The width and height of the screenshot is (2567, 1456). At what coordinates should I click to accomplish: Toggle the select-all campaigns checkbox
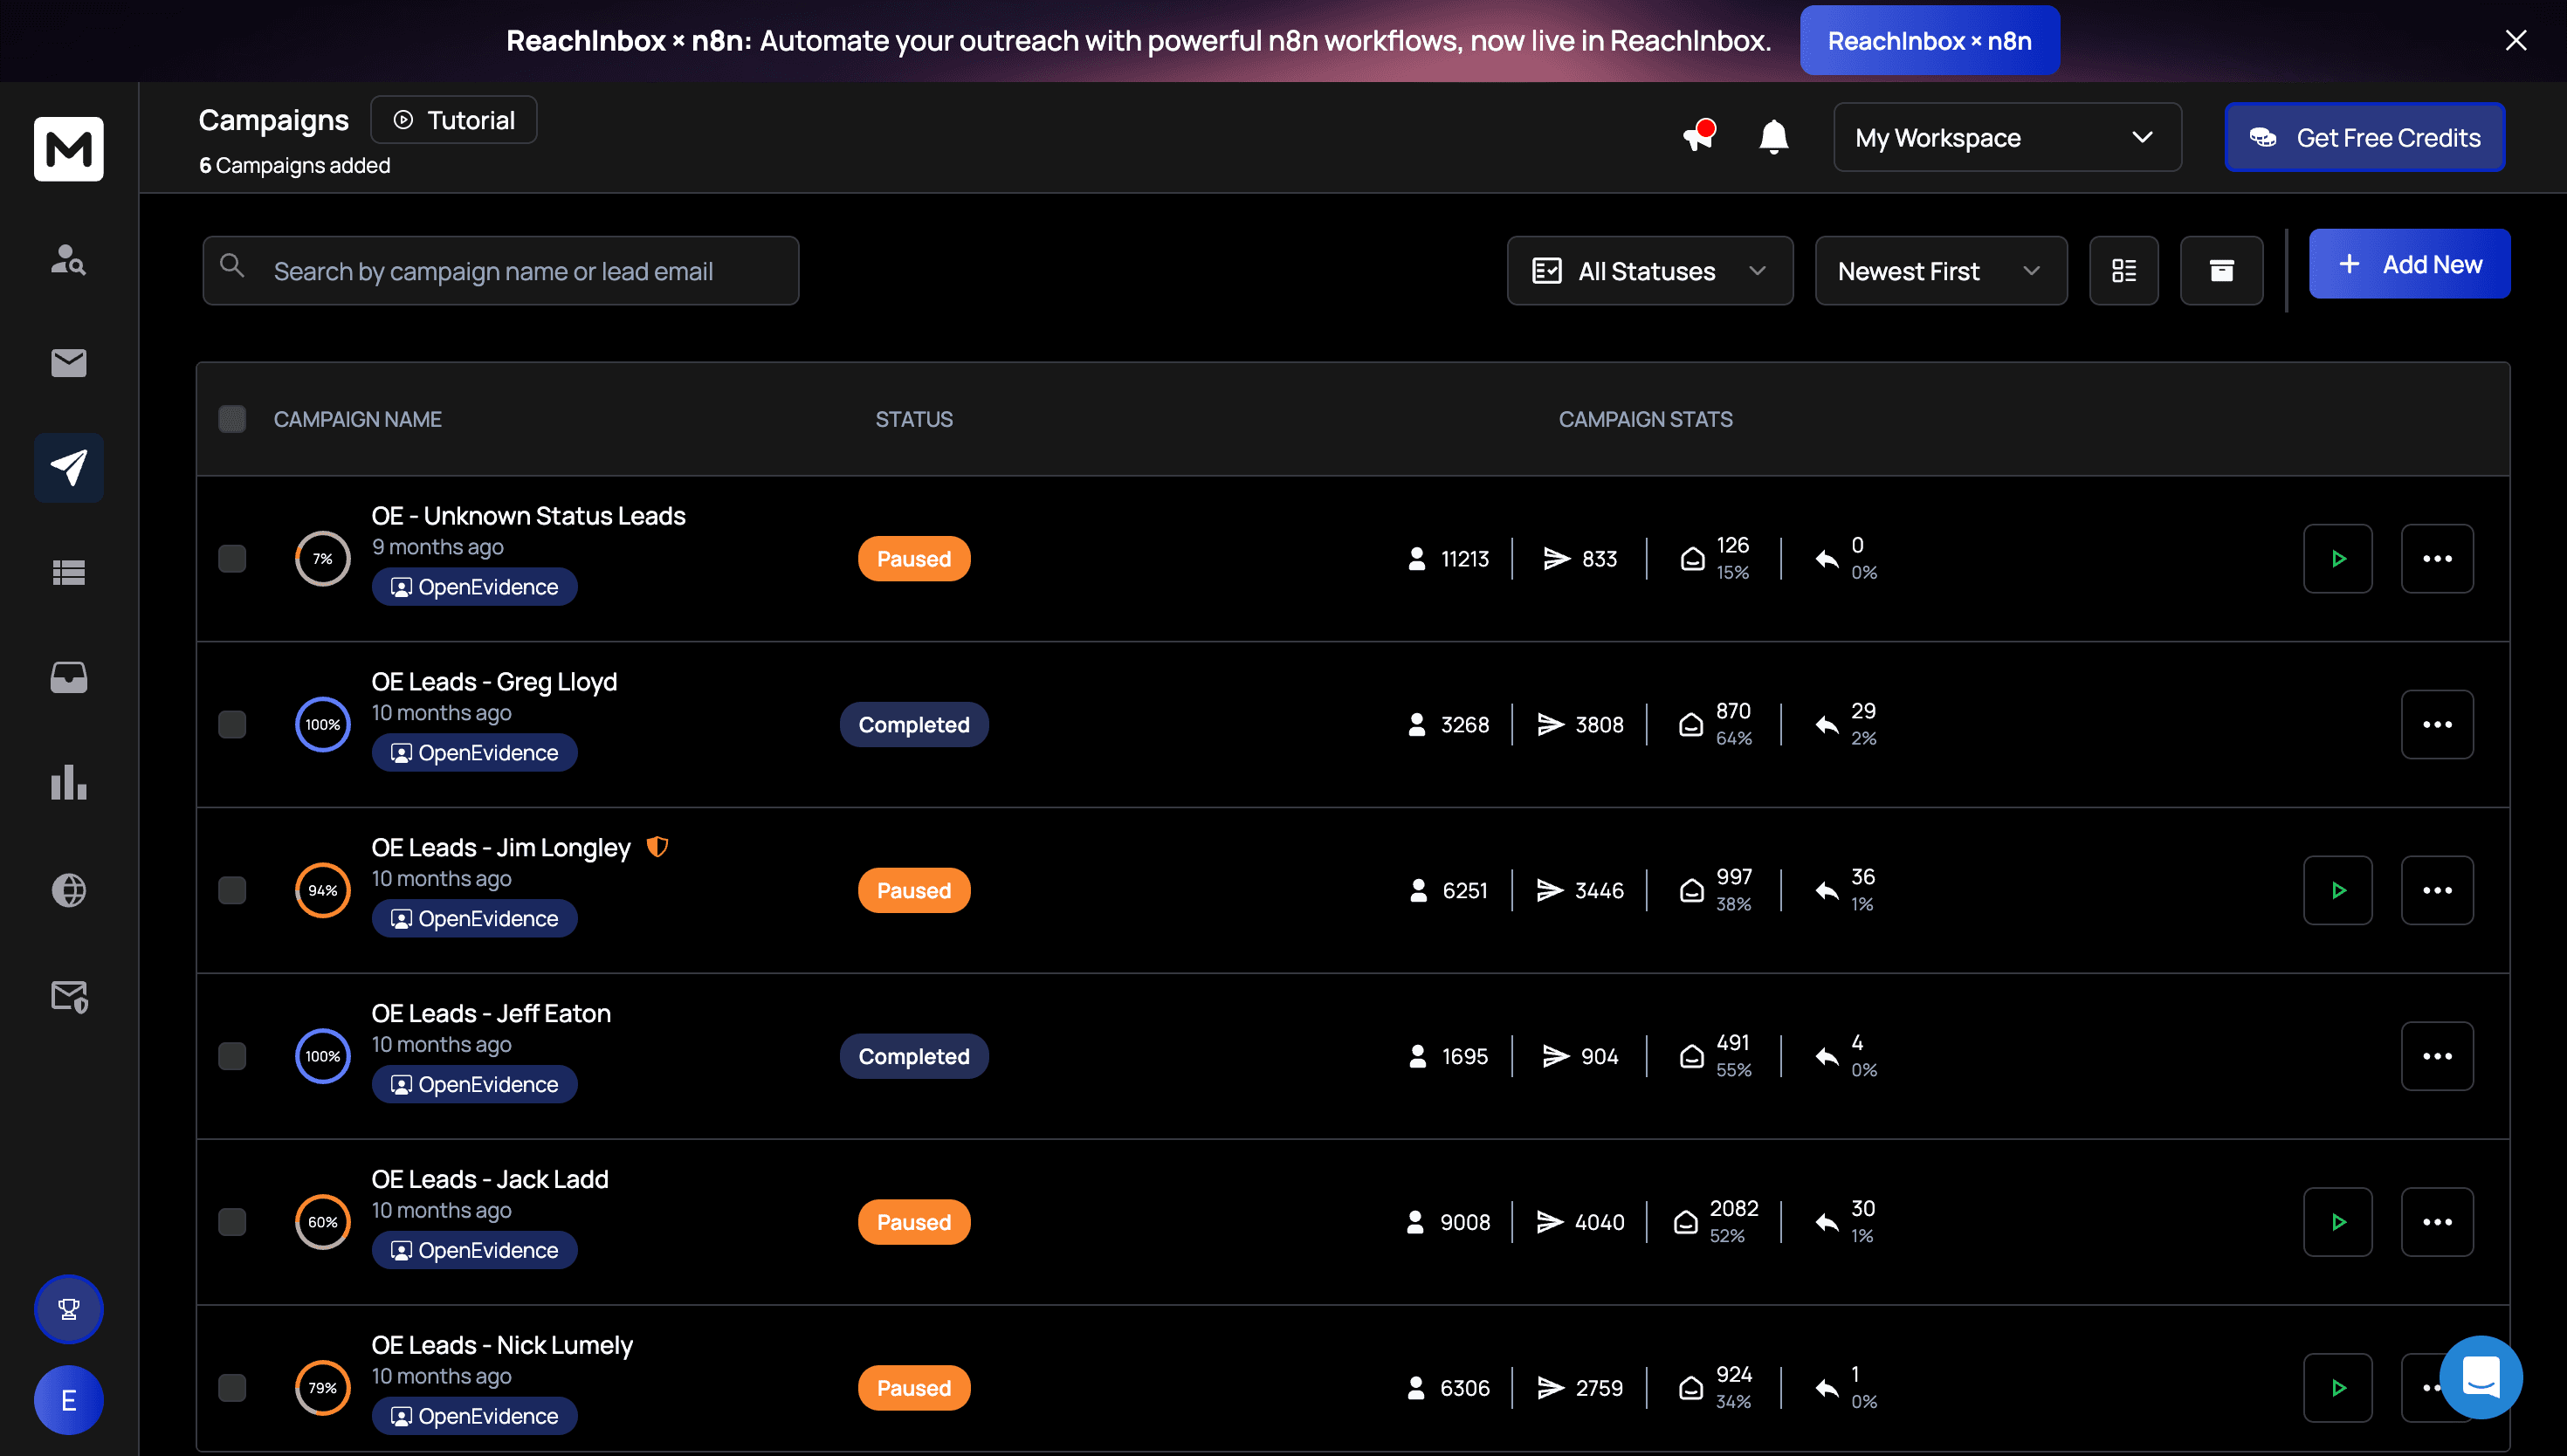pyautogui.click(x=232, y=419)
